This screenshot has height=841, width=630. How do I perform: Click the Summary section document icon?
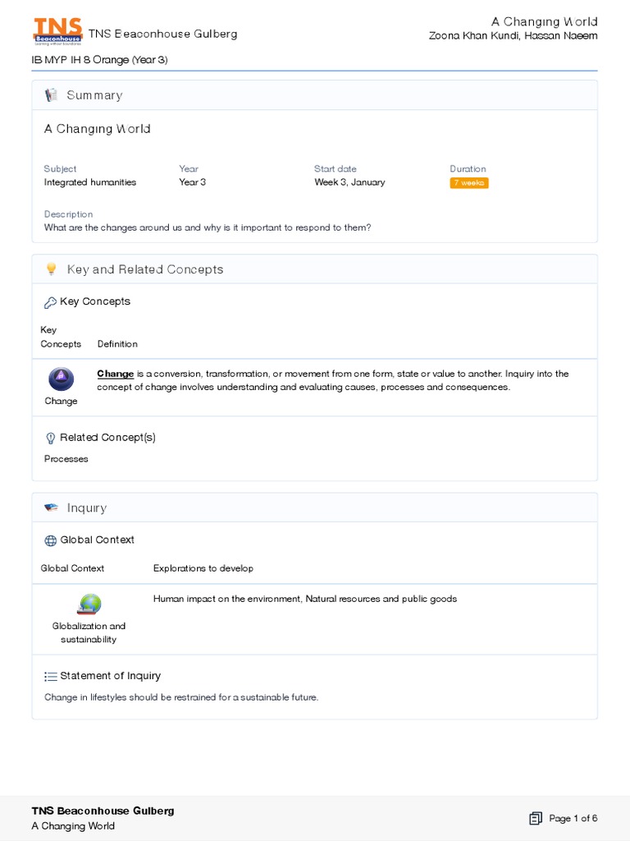[x=51, y=95]
